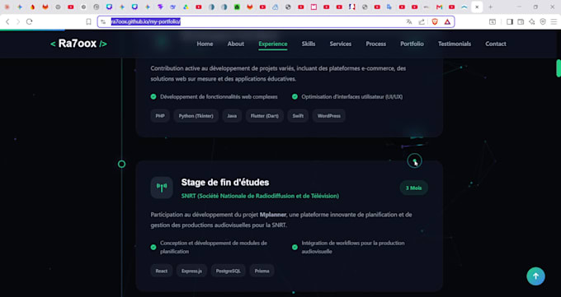561x297 pixels.
Task: Select the Experience nav item
Action: [x=273, y=44]
